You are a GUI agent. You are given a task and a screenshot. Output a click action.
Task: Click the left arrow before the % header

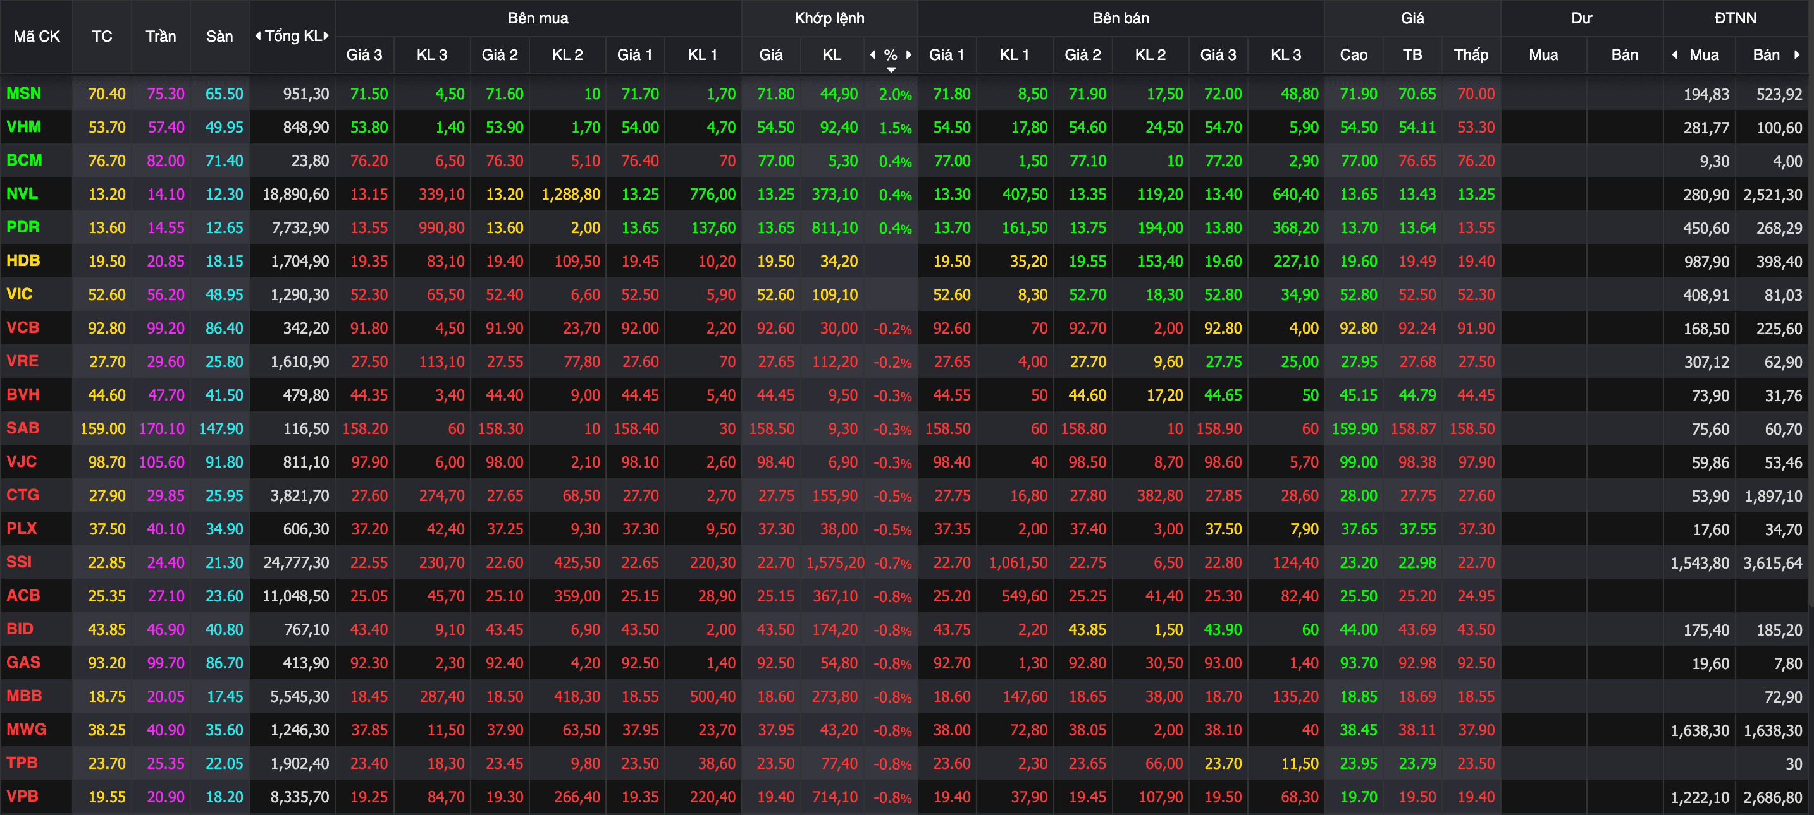(872, 55)
